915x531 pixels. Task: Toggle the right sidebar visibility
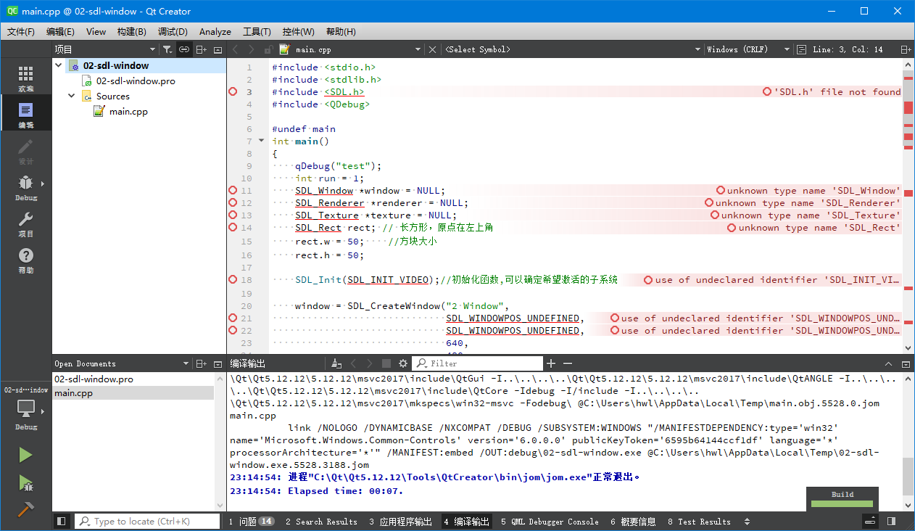tap(891, 521)
